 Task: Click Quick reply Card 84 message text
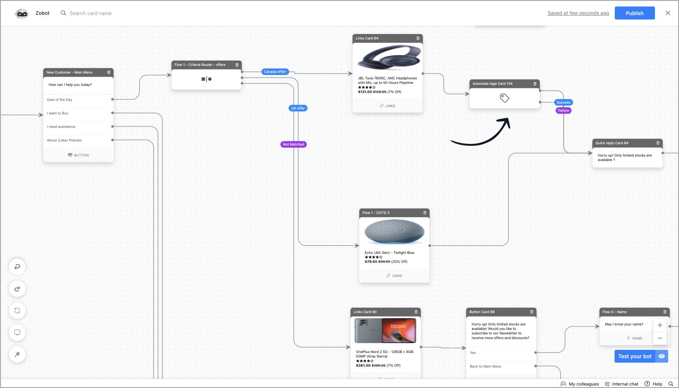coord(624,157)
